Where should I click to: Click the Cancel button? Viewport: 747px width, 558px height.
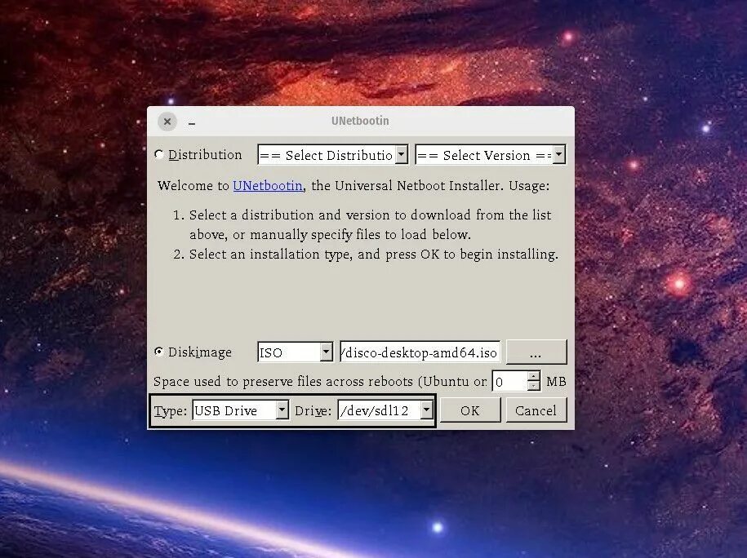click(536, 410)
